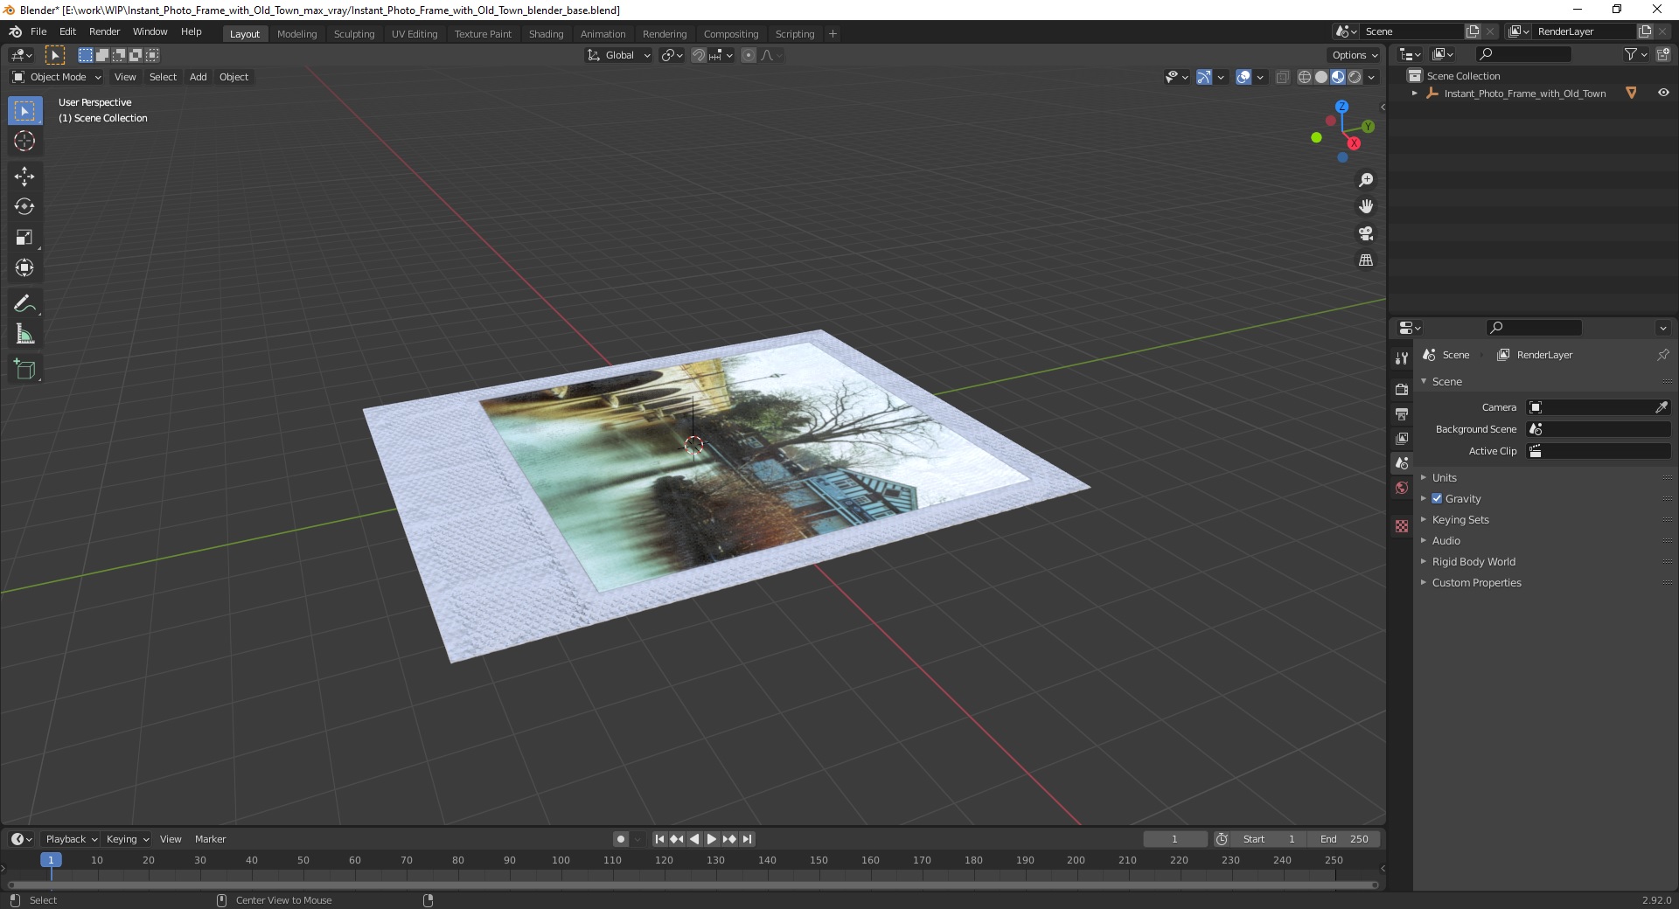Select the Cursor tool

click(24, 141)
